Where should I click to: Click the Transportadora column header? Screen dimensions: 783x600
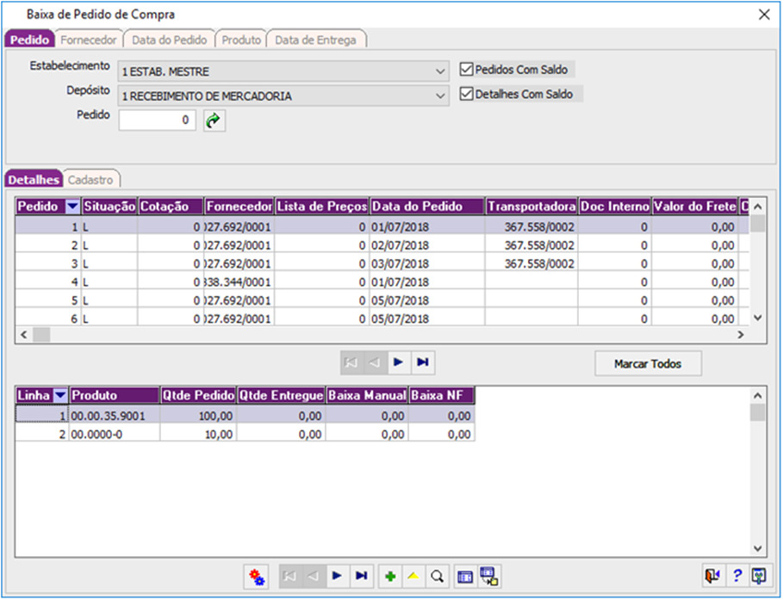[x=531, y=206]
